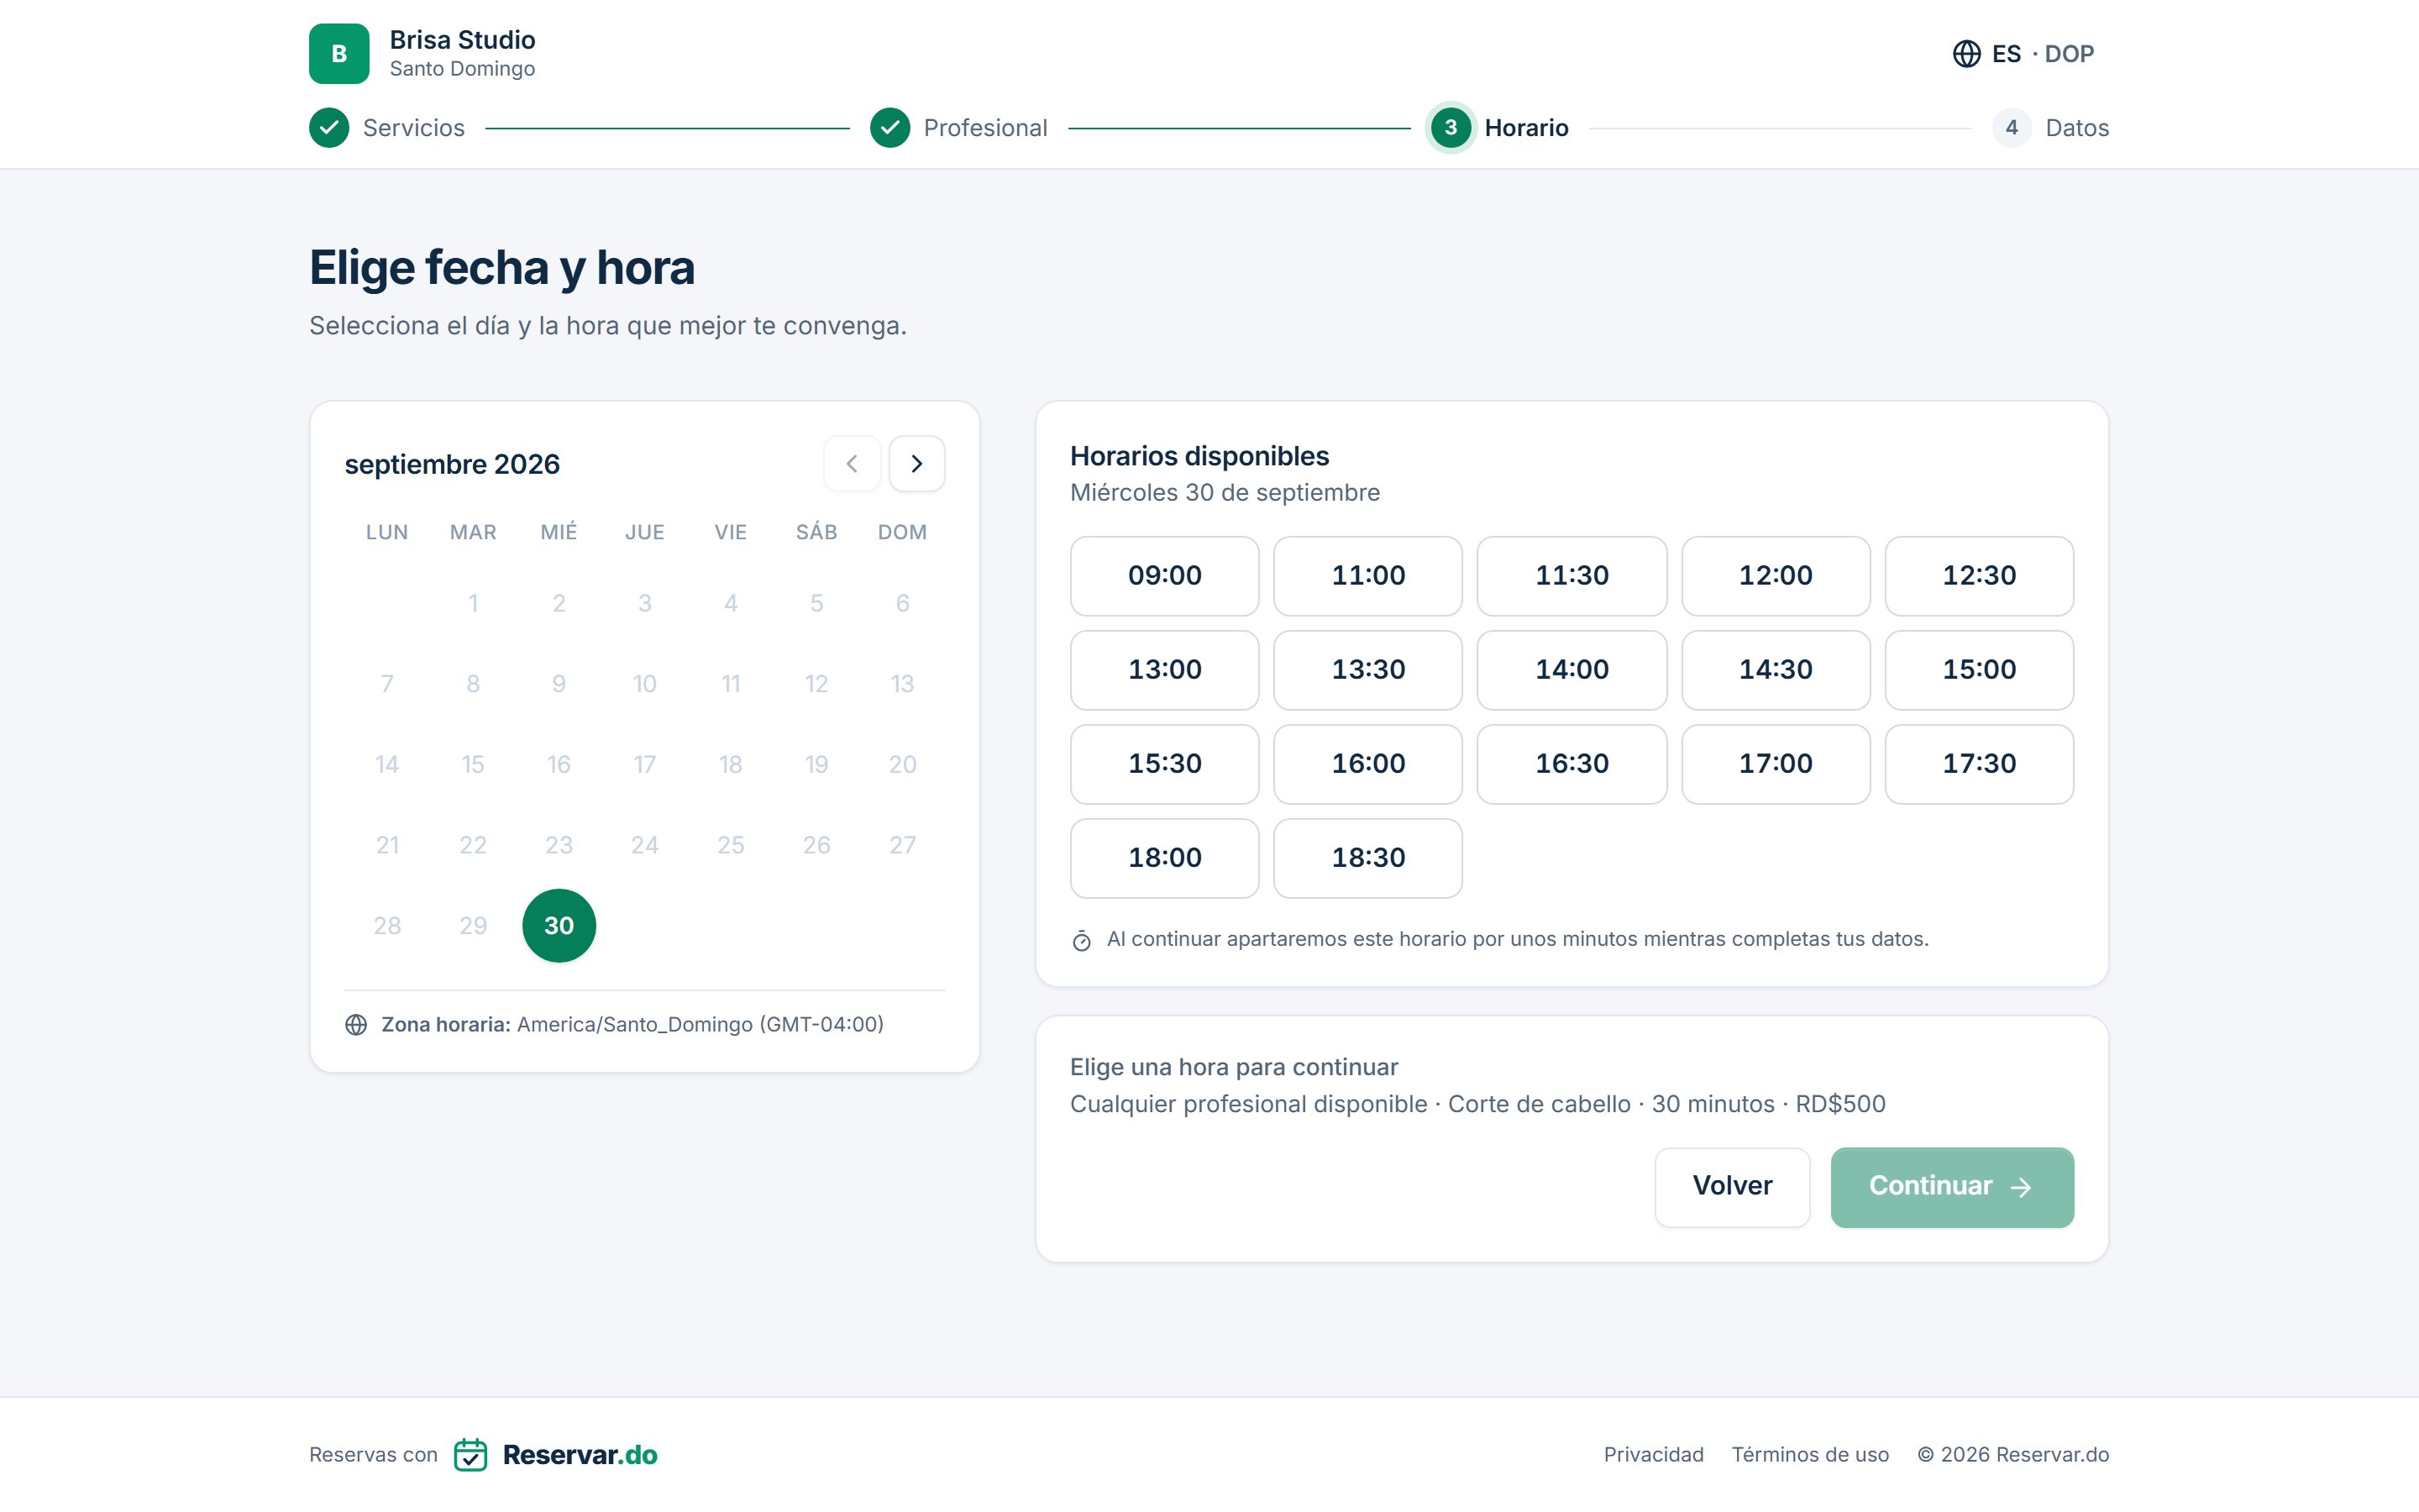The height and width of the screenshot is (1512, 2419).
Task: Select the 11:30 time slot
Action: click(x=1572, y=576)
